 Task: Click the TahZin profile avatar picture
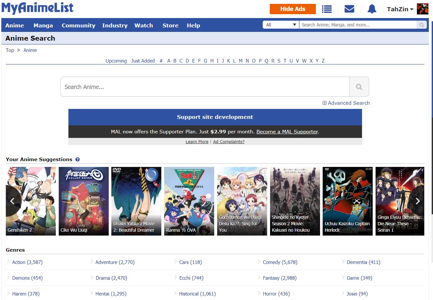[422, 9]
